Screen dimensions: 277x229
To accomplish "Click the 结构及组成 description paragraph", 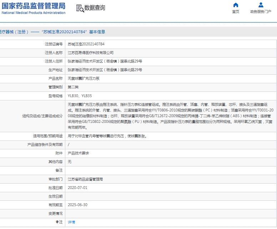I will (x=171, y=116).
